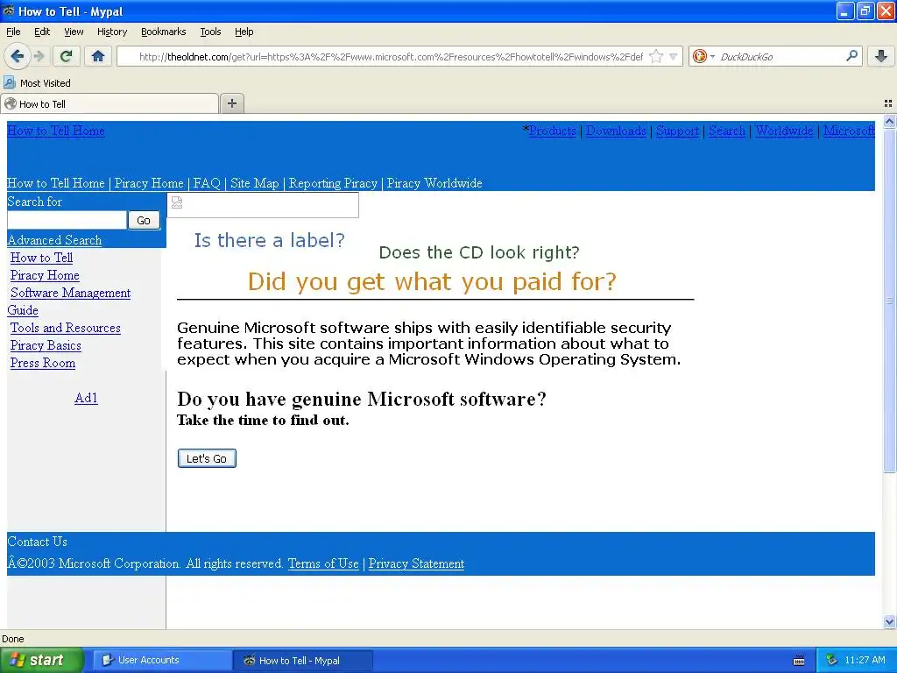897x673 pixels.
Task: Click the broken image placeholder icon
Action: point(177,202)
